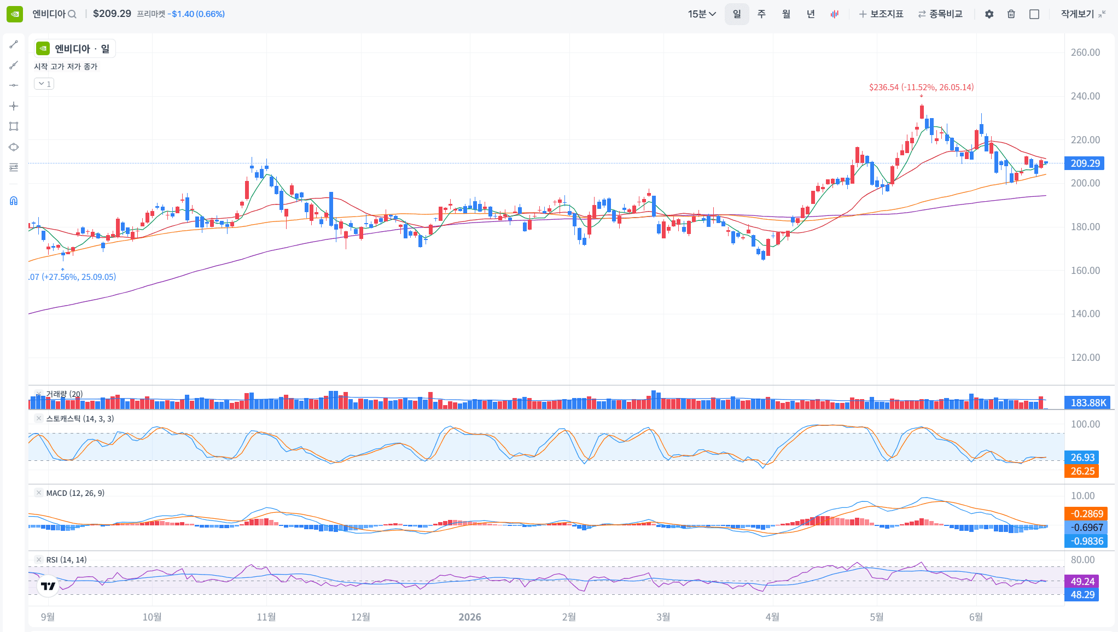Switch to yearly 년 timeframe
Image resolution: width=1118 pixels, height=632 pixels.
[811, 14]
